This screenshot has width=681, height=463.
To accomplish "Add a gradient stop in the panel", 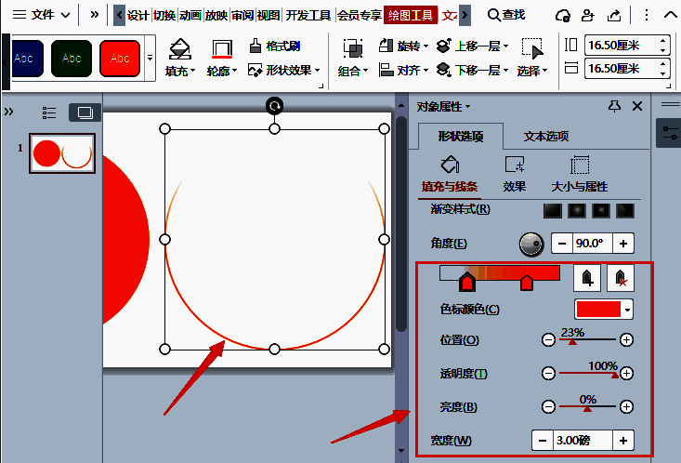I will (587, 277).
